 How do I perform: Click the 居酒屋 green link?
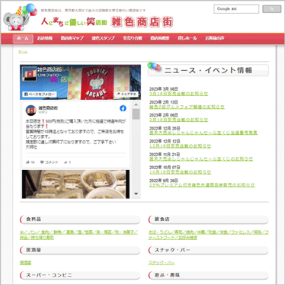[x=25, y=263]
